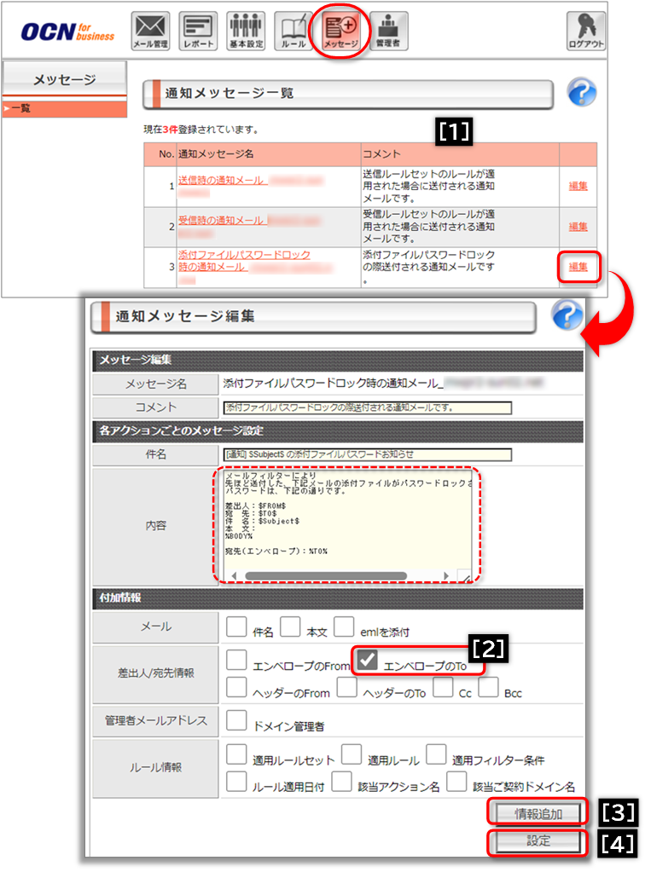Click help icon beside 通知メッセージ編集 heading
This screenshot has width=651, height=872.
pyautogui.click(x=567, y=315)
